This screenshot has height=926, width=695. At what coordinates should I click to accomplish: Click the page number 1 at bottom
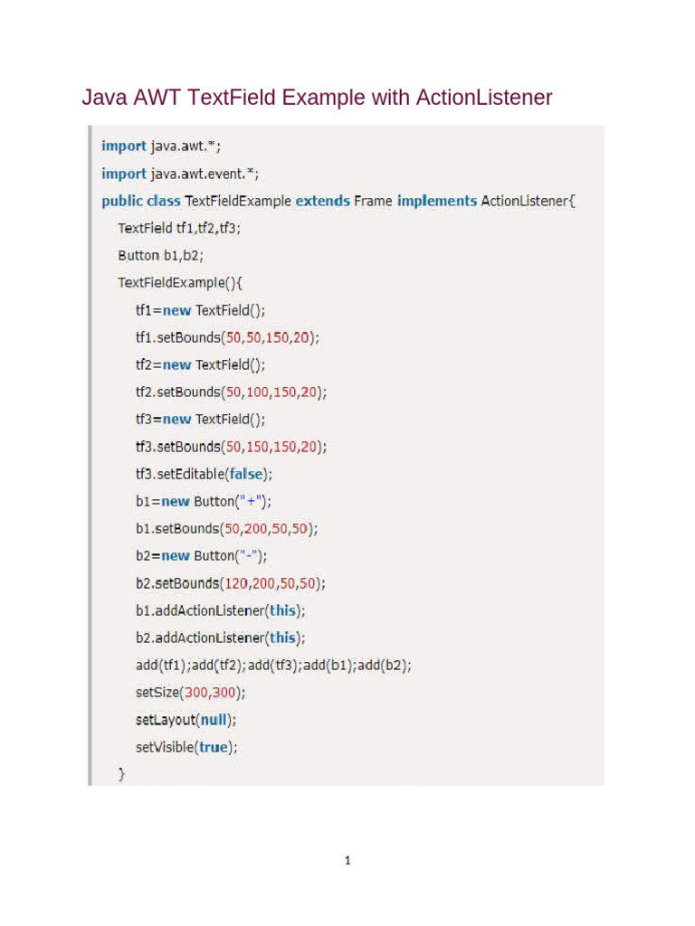[347, 861]
